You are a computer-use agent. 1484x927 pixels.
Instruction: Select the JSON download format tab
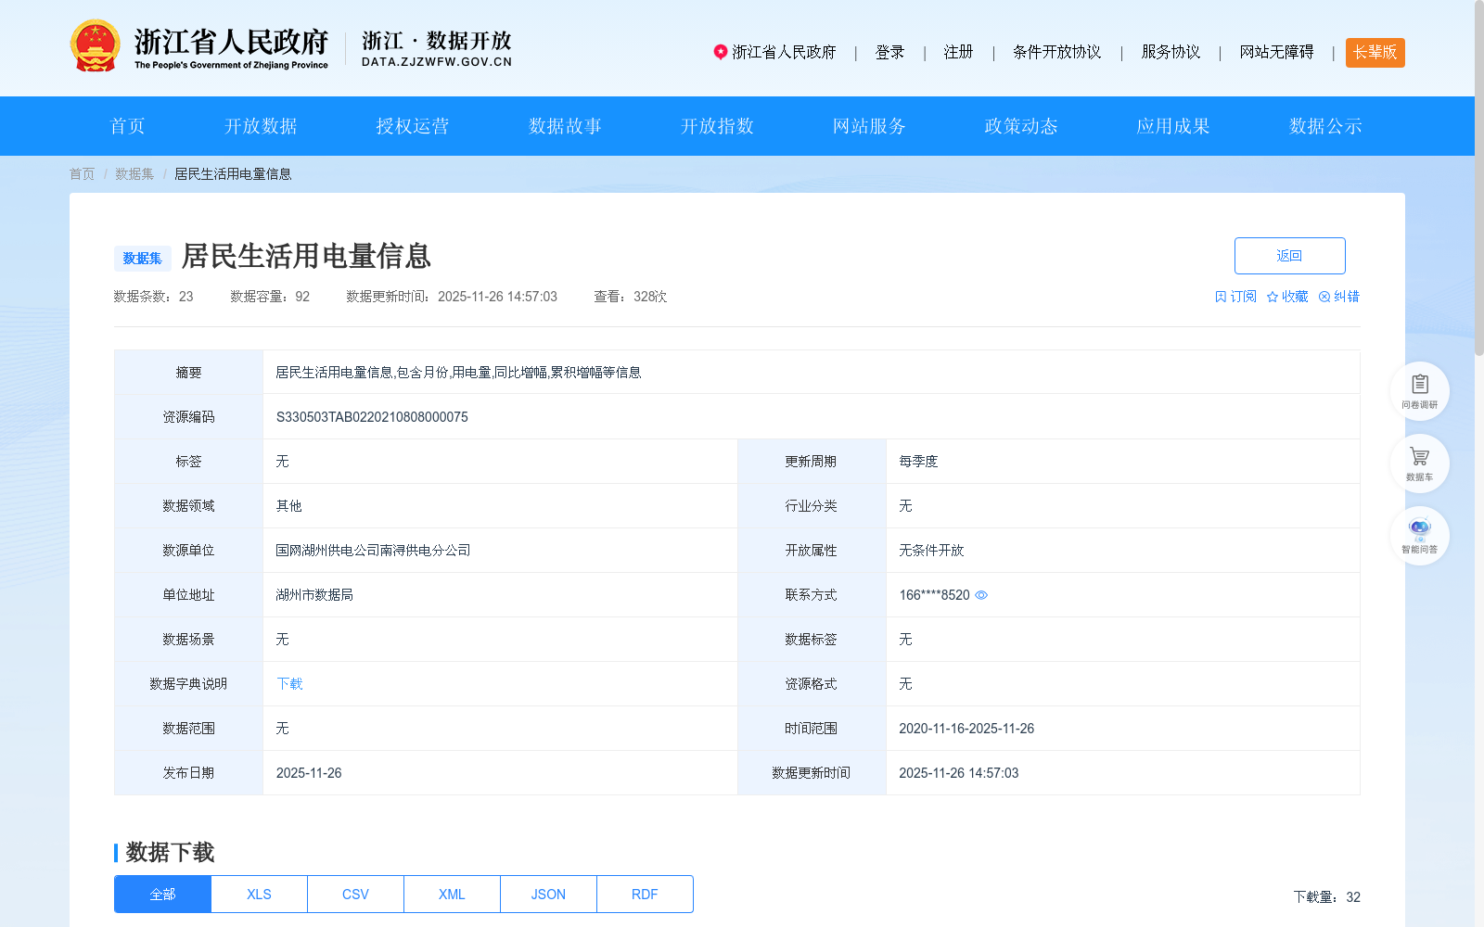pos(548,895)
